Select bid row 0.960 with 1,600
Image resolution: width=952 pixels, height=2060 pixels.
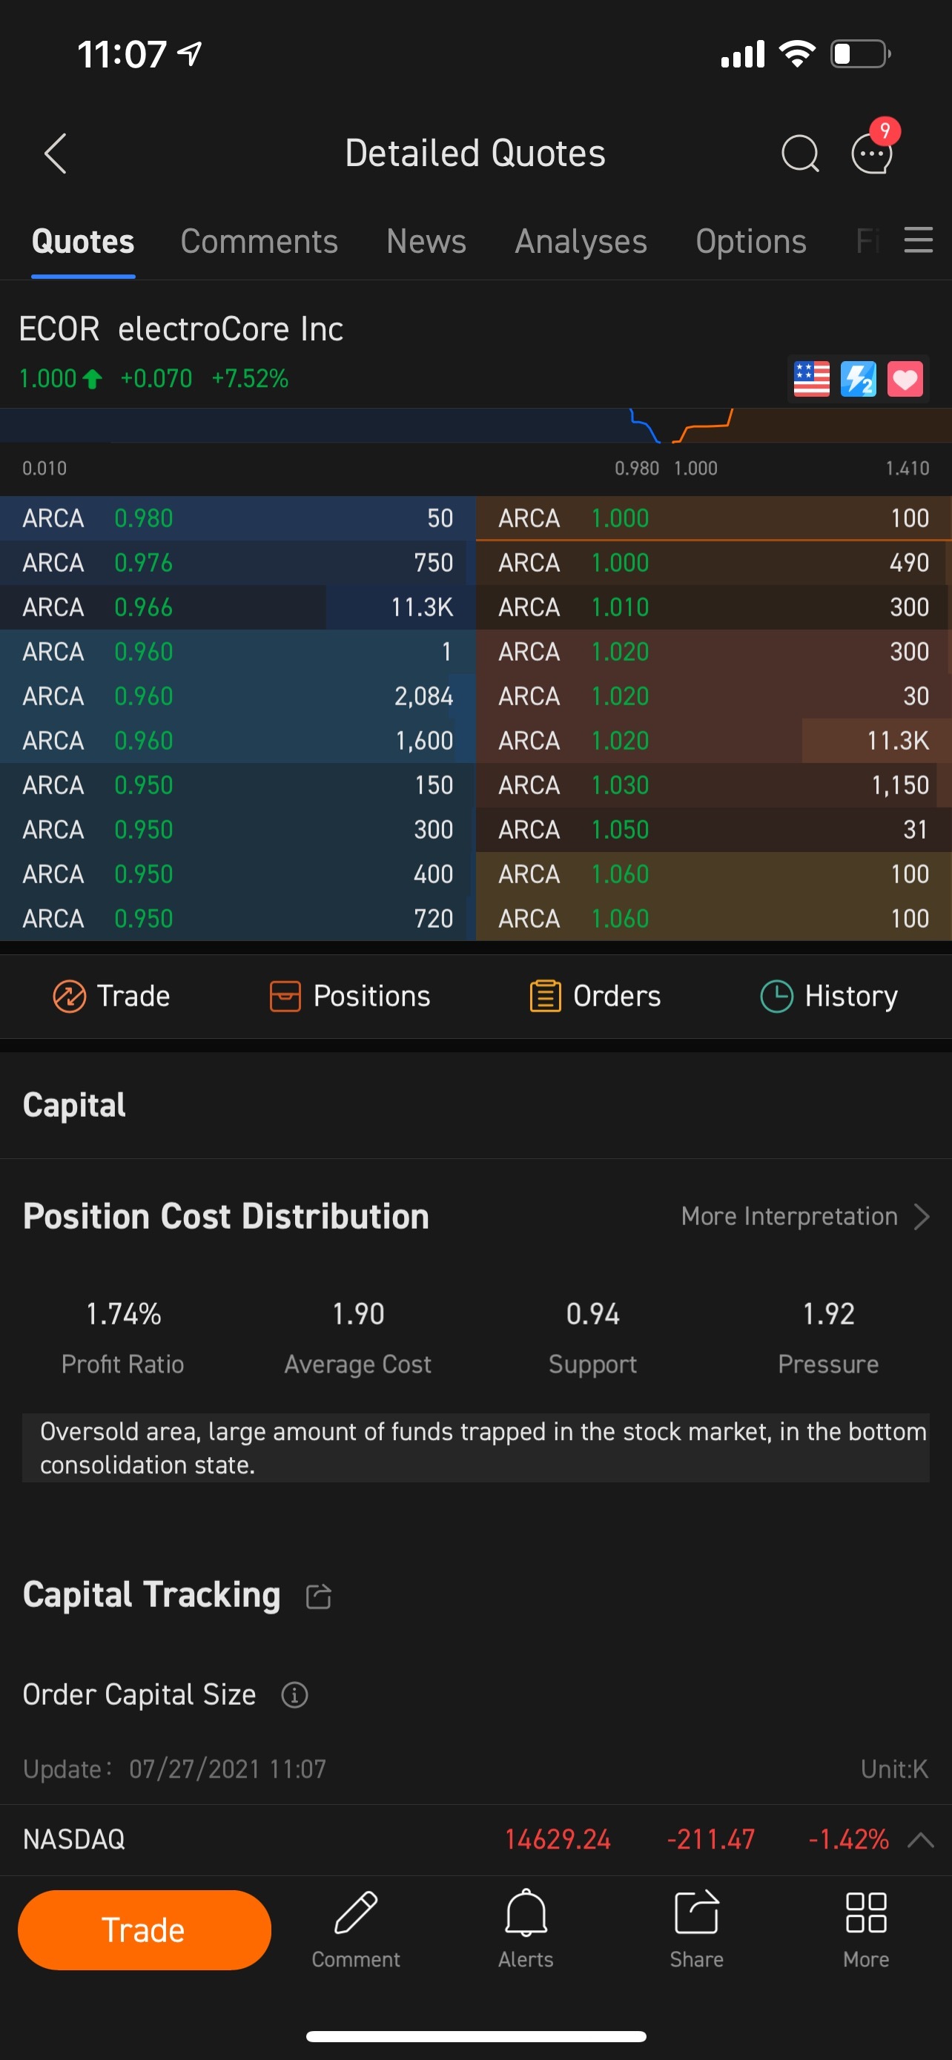[237, 742]
